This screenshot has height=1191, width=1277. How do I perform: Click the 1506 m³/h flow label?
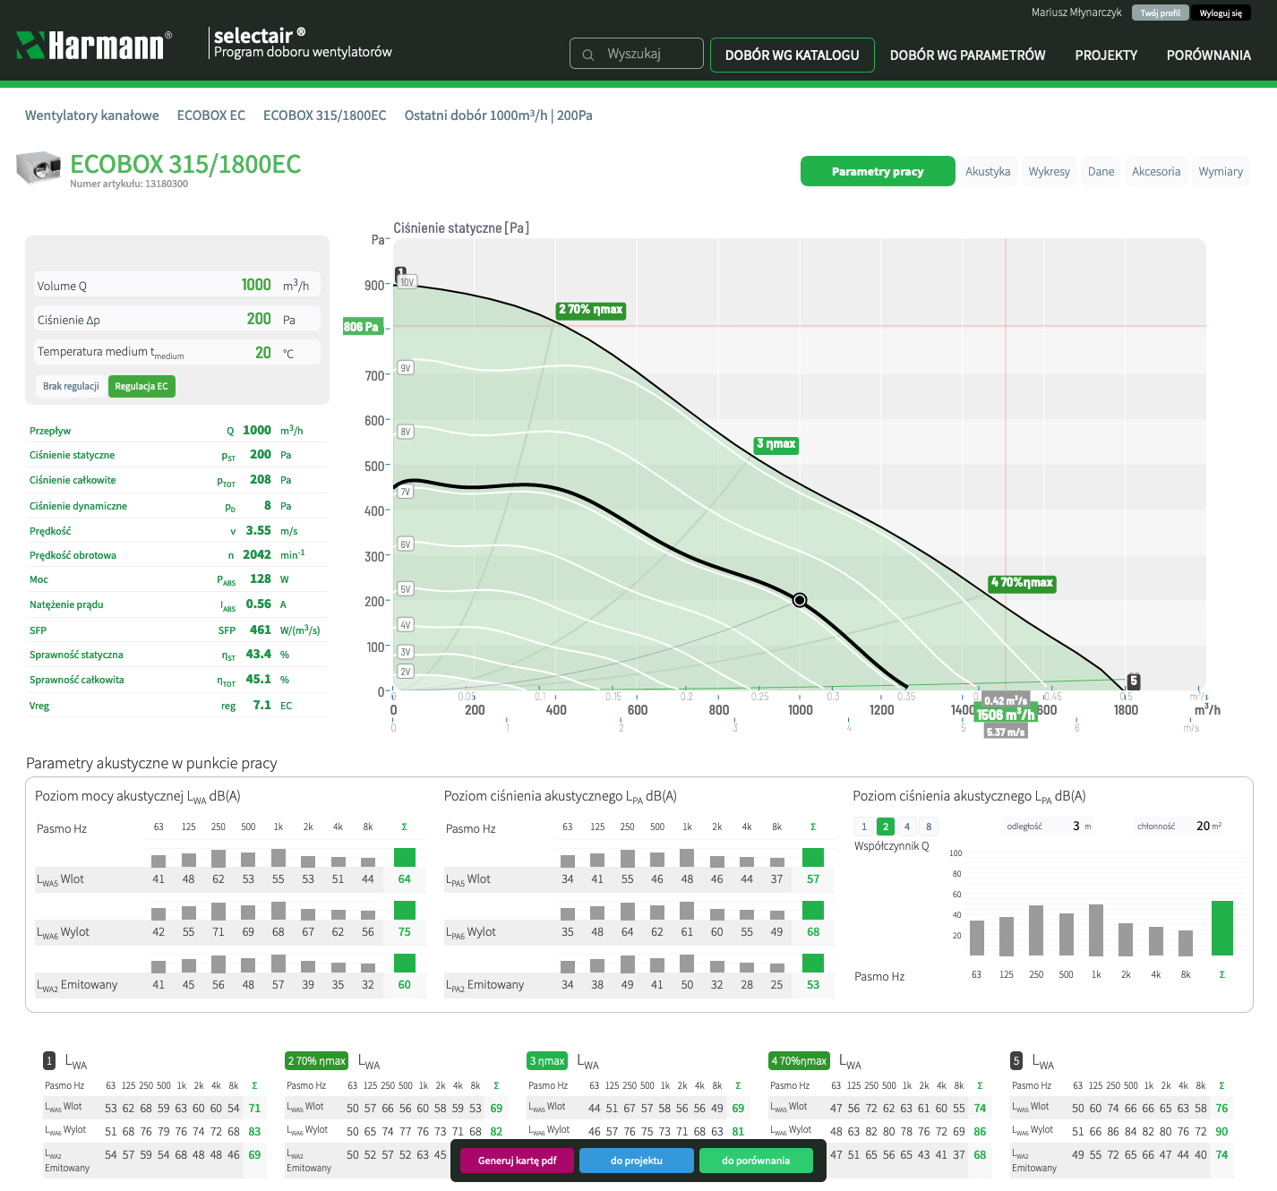pos(1007,715)
